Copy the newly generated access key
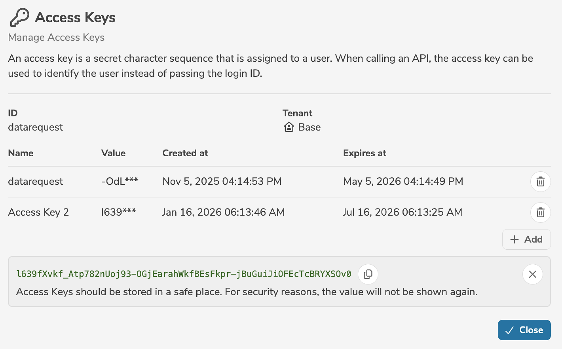This screenshot has height=349, width=562. 368,274
